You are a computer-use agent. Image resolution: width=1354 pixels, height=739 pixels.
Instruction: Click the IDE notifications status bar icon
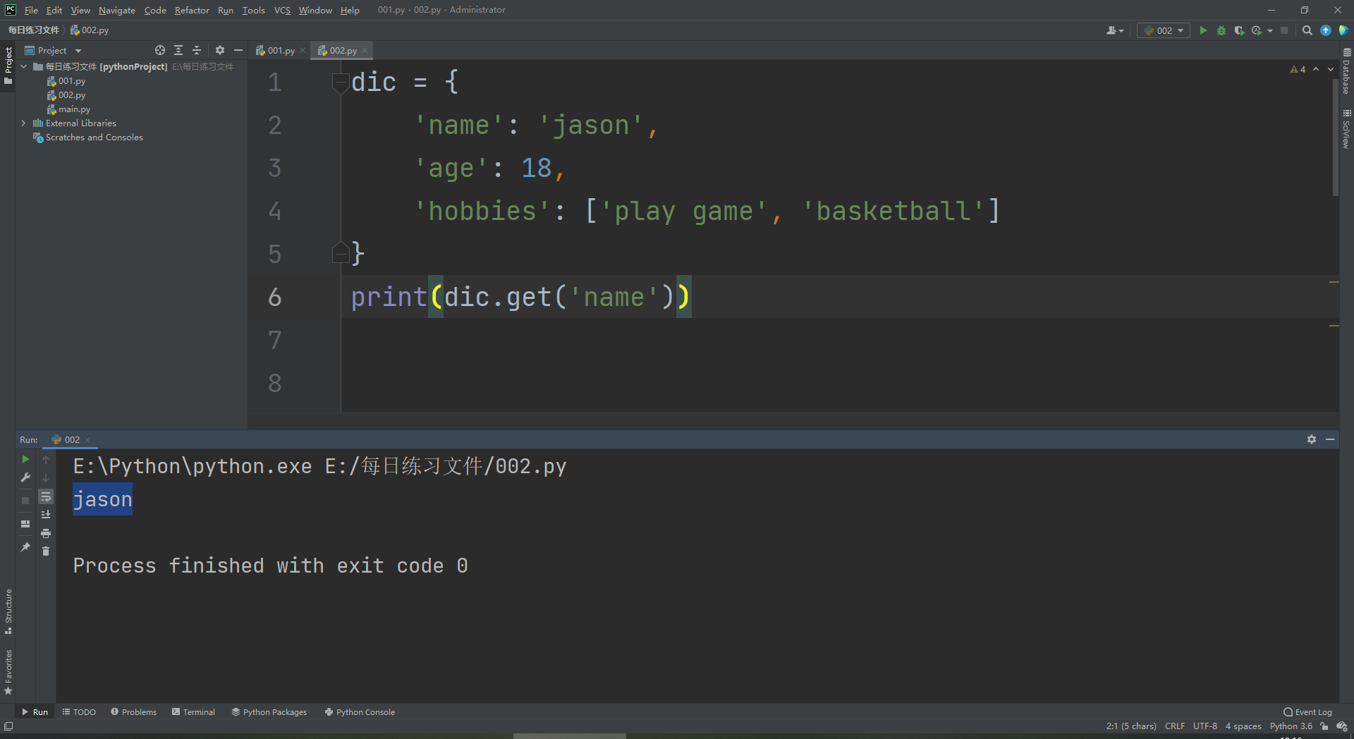pyautogui.click(x=1342, y=726)
